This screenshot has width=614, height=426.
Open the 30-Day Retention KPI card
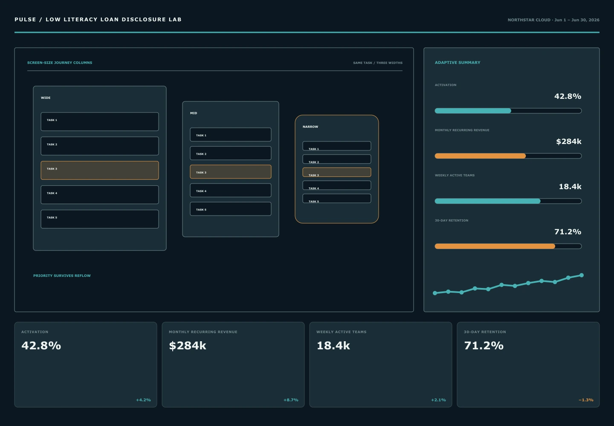pyautogui.click(x=528, y=365)
